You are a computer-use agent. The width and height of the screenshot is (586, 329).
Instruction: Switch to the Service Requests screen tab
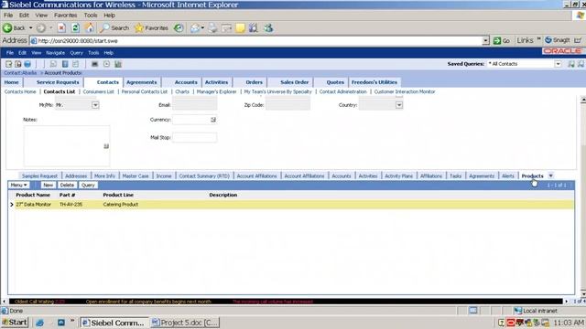[x=58, y=82]
